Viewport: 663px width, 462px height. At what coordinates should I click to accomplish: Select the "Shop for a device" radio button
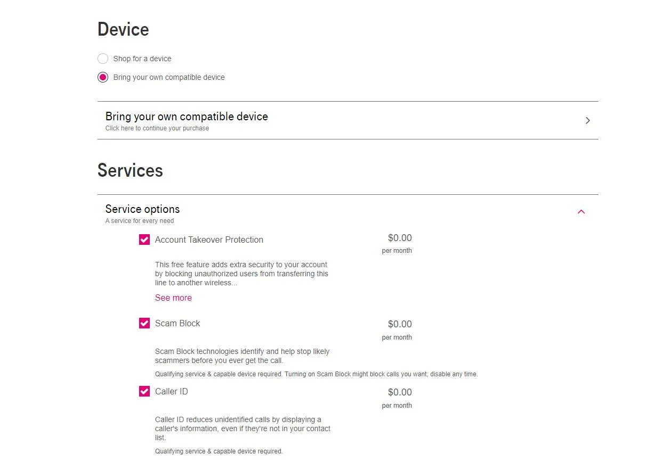pyautogui.click(x=103, y=59)
